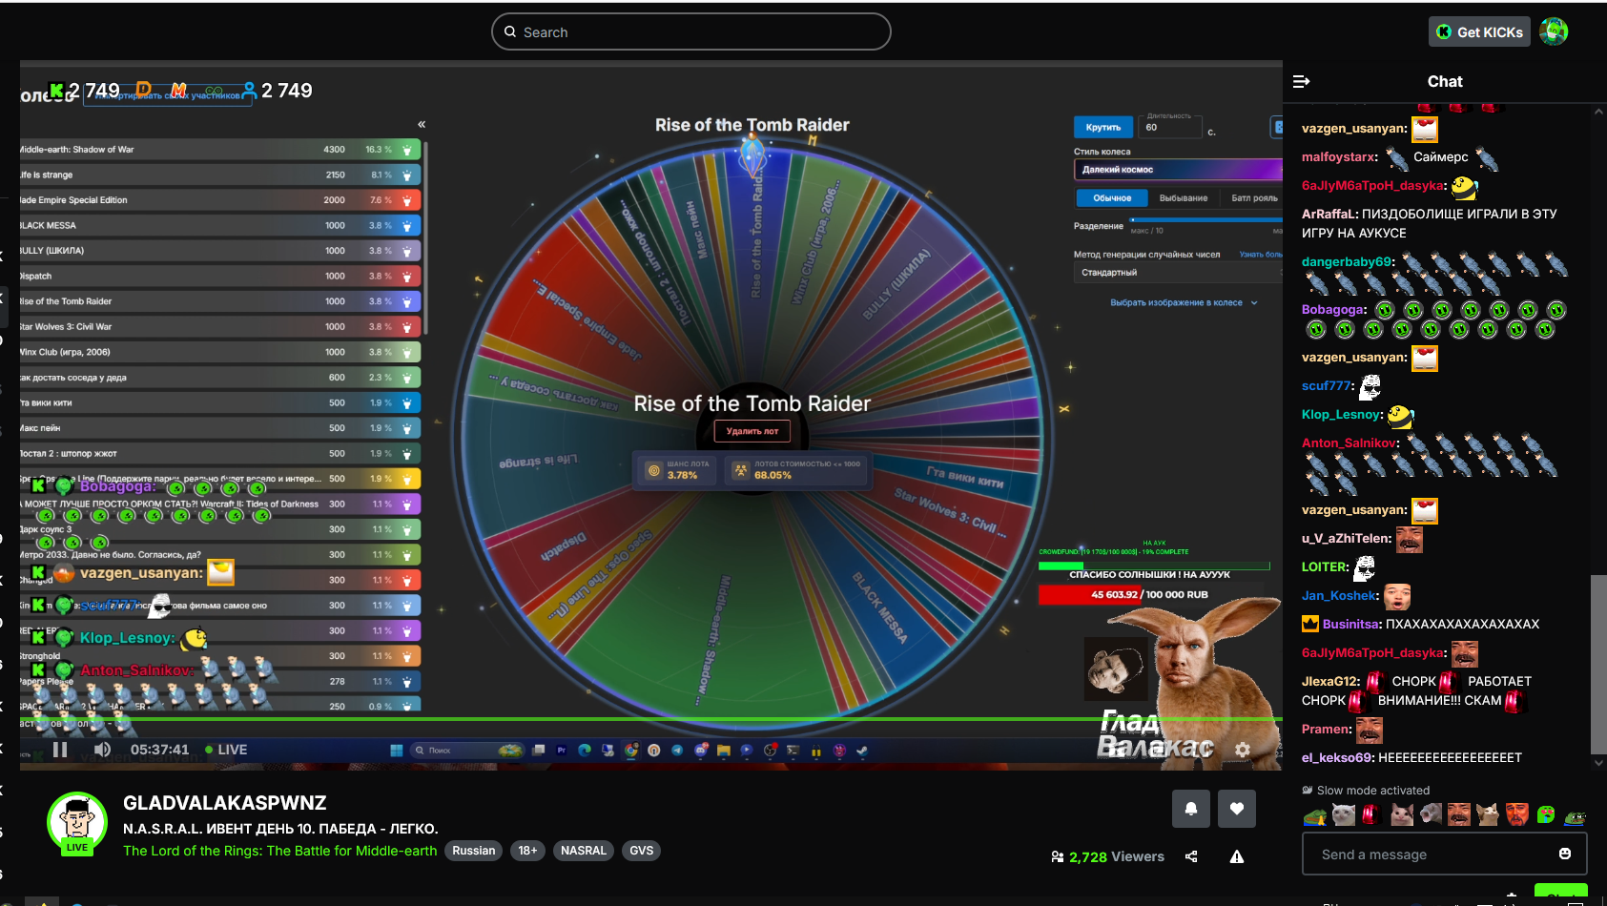Open the emoji picker in message box
1607x906 pixels.
click(x=1565, y=854)
